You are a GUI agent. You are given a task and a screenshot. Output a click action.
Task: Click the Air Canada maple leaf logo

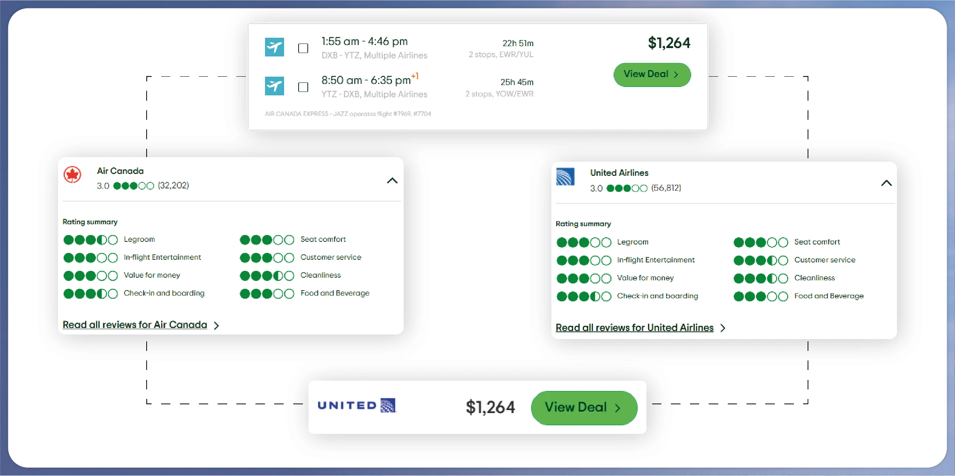[x=72, y=175]
